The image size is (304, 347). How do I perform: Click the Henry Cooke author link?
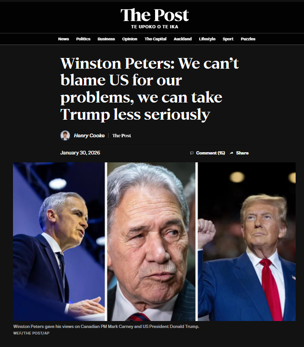89,135
